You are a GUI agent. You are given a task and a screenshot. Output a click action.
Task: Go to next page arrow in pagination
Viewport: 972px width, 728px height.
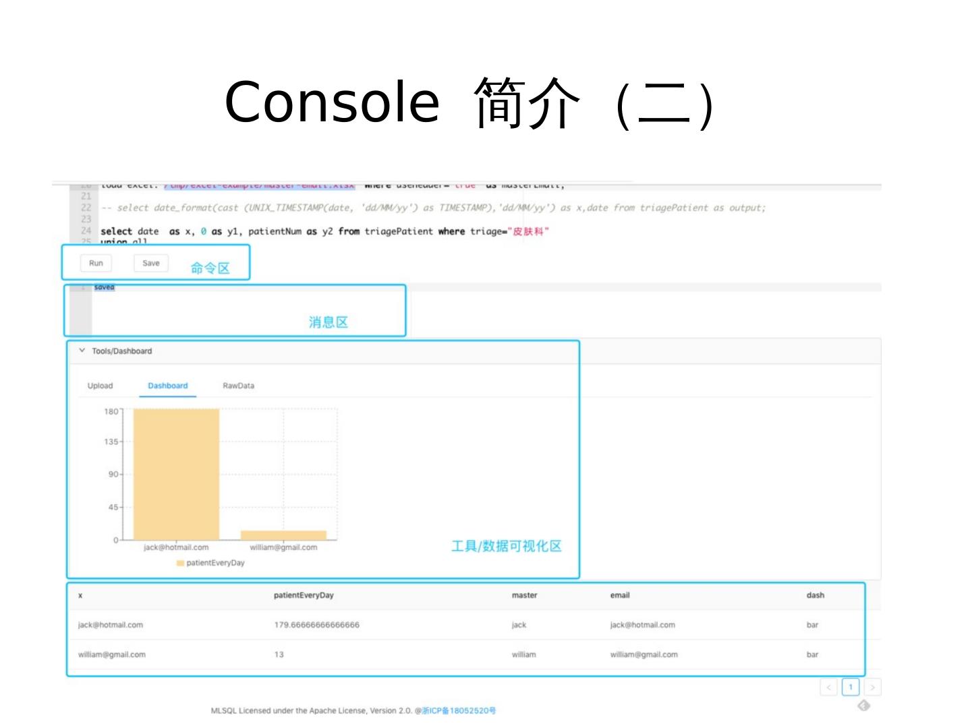tap(873, 688)
